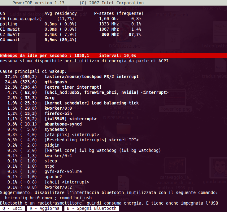Click the 'Cause principali di wakeup' heading
The height and width of the screenshot is (212, 227).
(31, 71)
